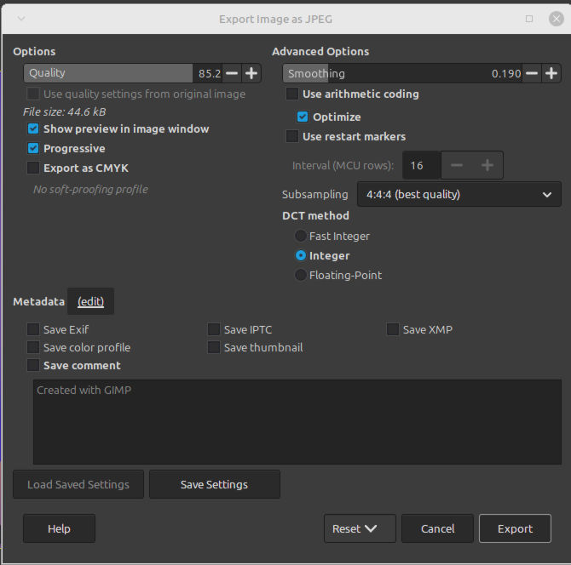Open the Metadata edit link
Image resolution: width=571 pixels, height=565 pixels.
click(90, 301)
